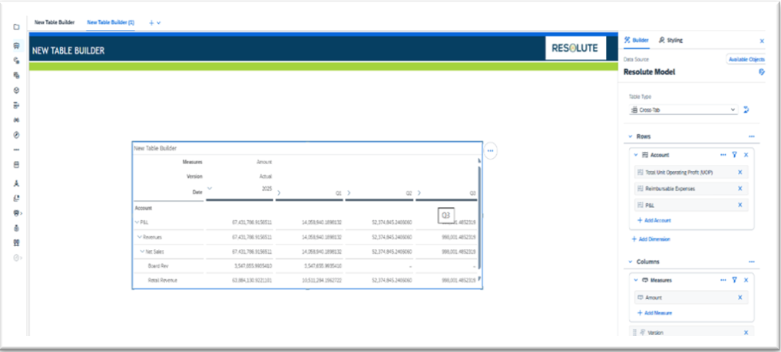
Task: Close the Builder side panel
Action: [762, 41]
